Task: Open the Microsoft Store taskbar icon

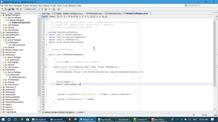Action: pos(28,119)
